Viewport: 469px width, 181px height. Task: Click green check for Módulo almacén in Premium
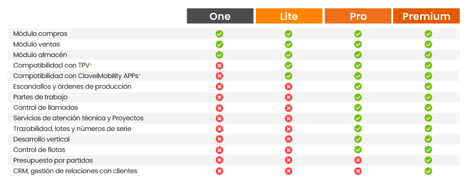[x=428, y=55]
